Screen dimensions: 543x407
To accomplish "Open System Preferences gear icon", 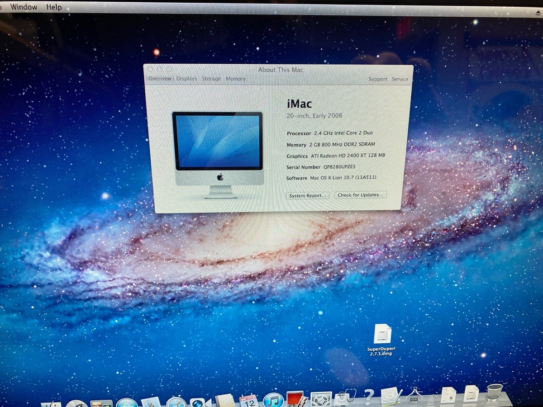I will 321,399.
